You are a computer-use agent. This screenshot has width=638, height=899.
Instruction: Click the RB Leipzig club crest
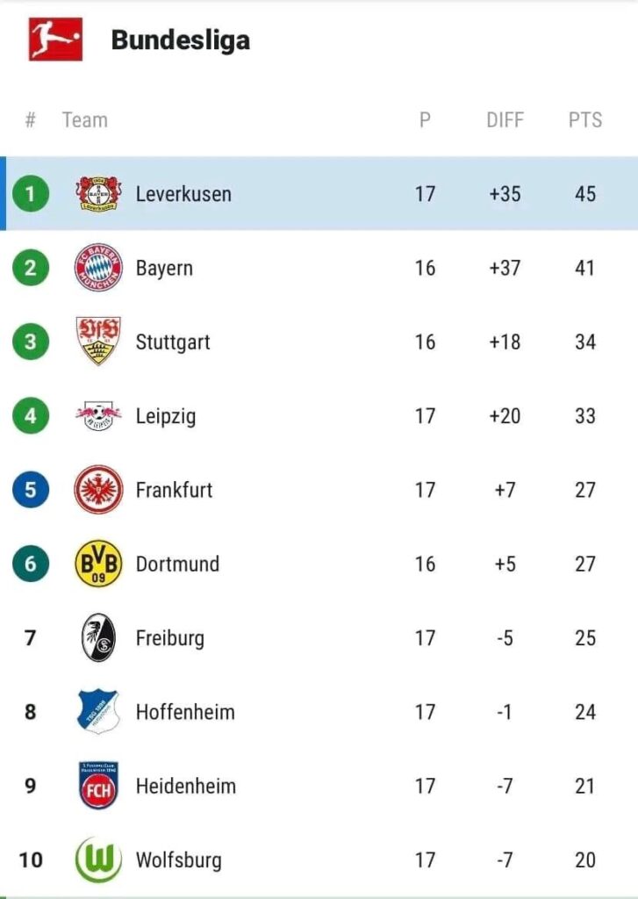(x=98, y=415)
